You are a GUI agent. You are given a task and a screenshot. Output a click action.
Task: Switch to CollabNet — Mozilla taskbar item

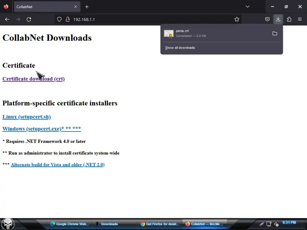click(x=204, y=224)
